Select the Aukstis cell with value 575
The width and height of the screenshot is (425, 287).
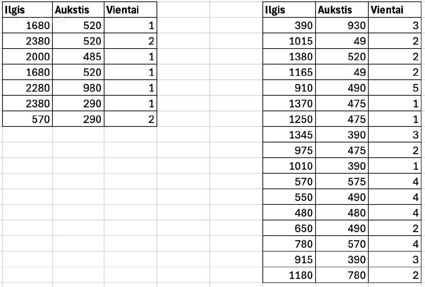[x=342, y=181]
